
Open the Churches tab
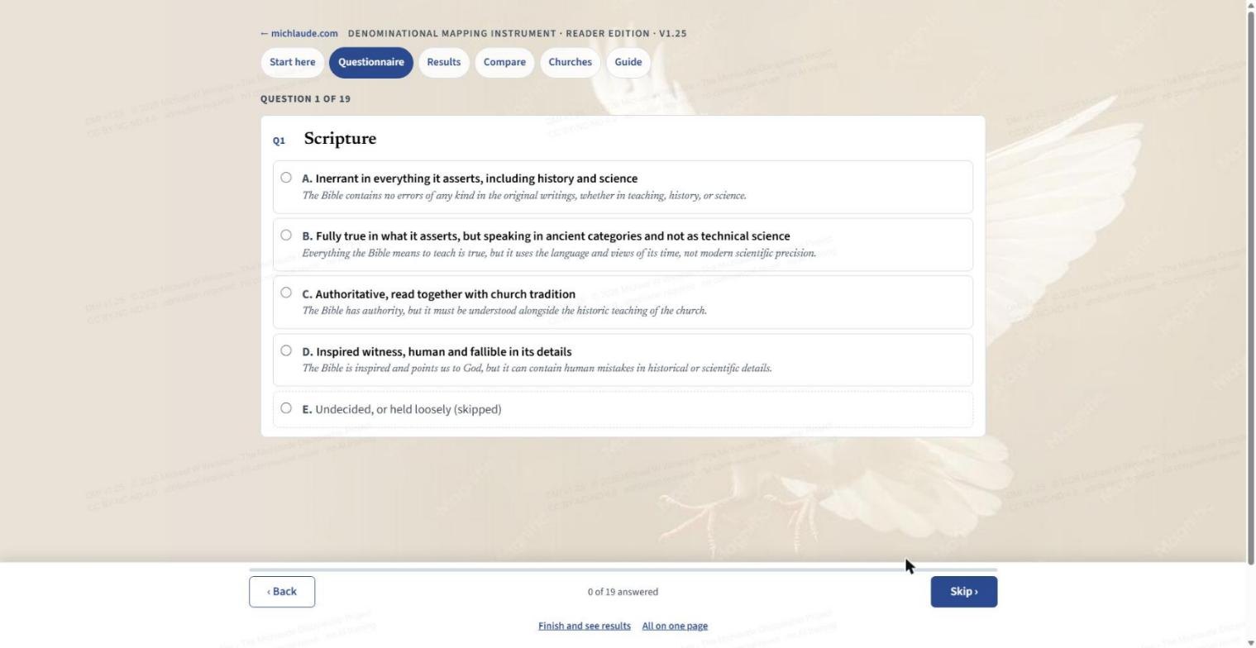click(x=571, y=62)
